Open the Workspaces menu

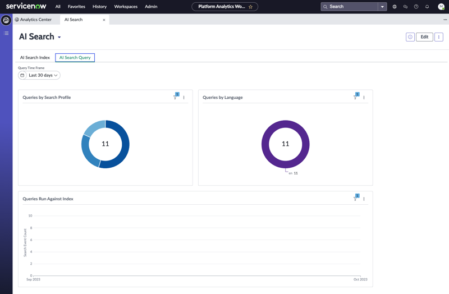(126, 7)
